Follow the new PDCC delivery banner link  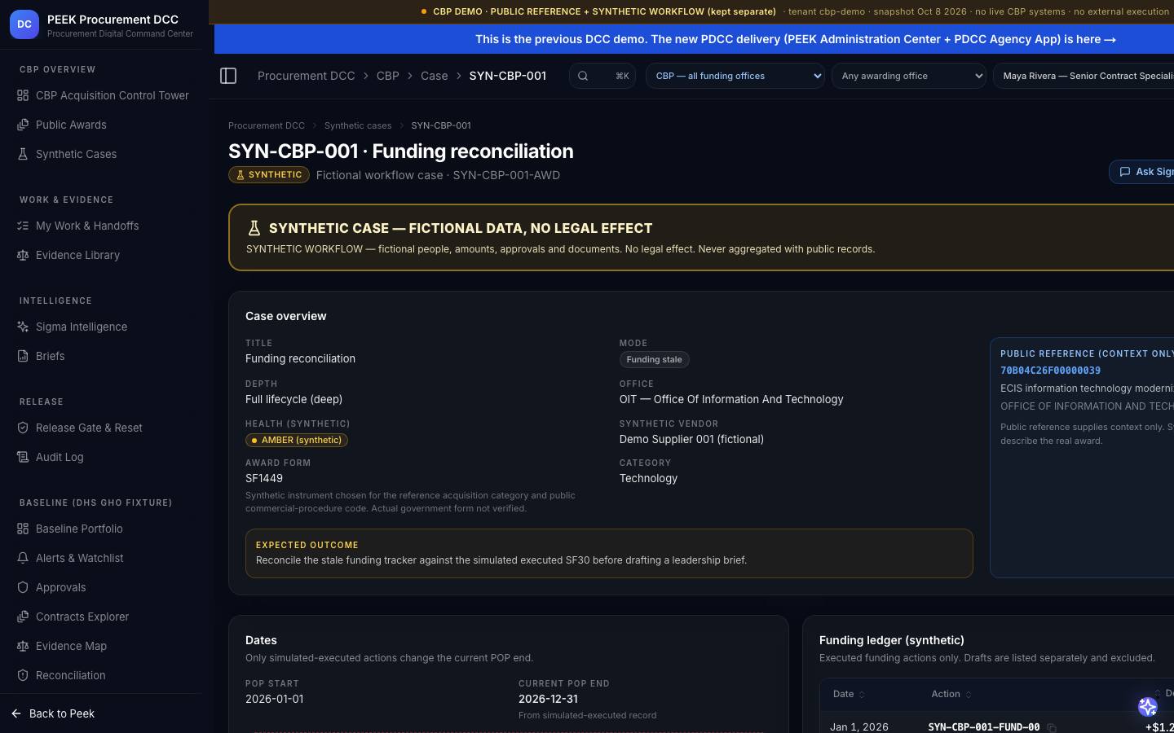(x=796, y=39)
